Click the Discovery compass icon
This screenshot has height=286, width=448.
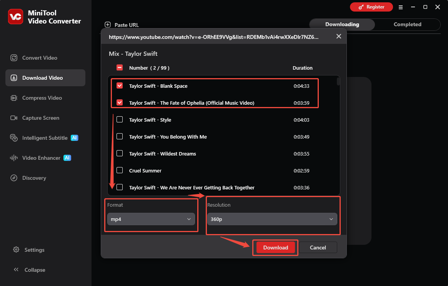[14, 178]
